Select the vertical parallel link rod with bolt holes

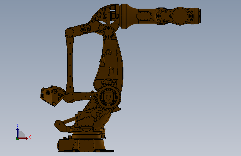click(70, 64)
